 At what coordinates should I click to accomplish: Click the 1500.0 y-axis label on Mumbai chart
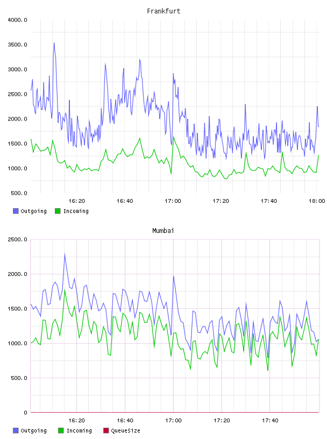pos(17,309)
